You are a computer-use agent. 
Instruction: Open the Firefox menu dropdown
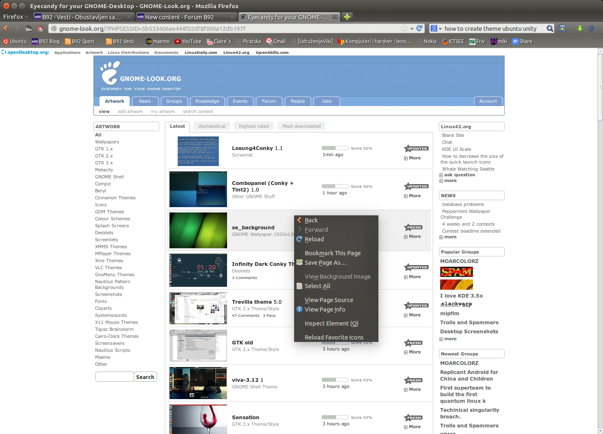(16, 17)
